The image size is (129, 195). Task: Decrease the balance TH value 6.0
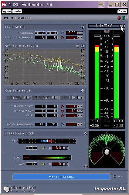tap(64, 148)
